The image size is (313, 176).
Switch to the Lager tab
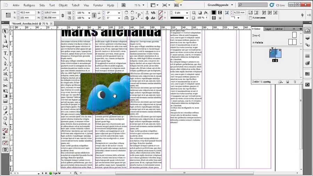coord(268,29)
